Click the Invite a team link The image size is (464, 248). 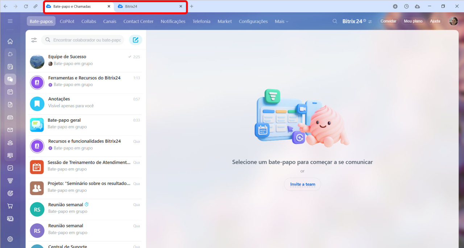(x=303, y=184)
